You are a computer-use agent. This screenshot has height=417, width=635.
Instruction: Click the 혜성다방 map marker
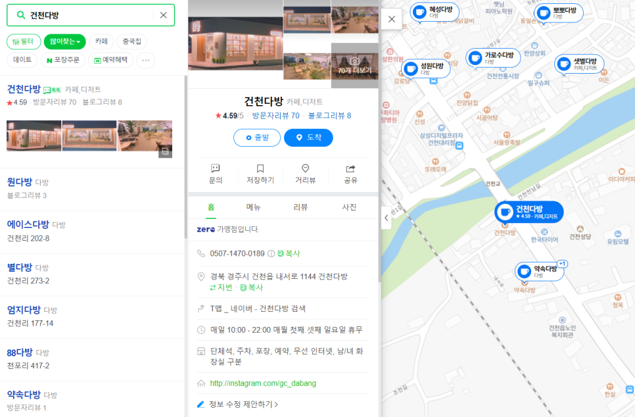[x=435, y=12]
